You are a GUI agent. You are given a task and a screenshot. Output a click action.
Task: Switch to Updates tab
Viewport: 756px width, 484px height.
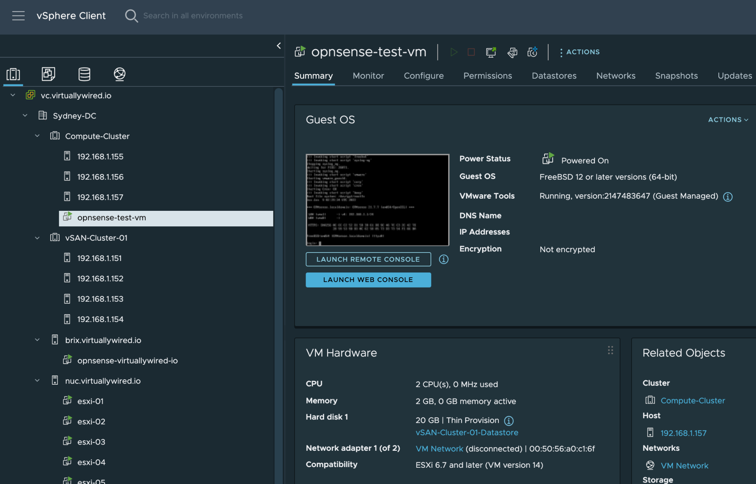tap(735, 76)
